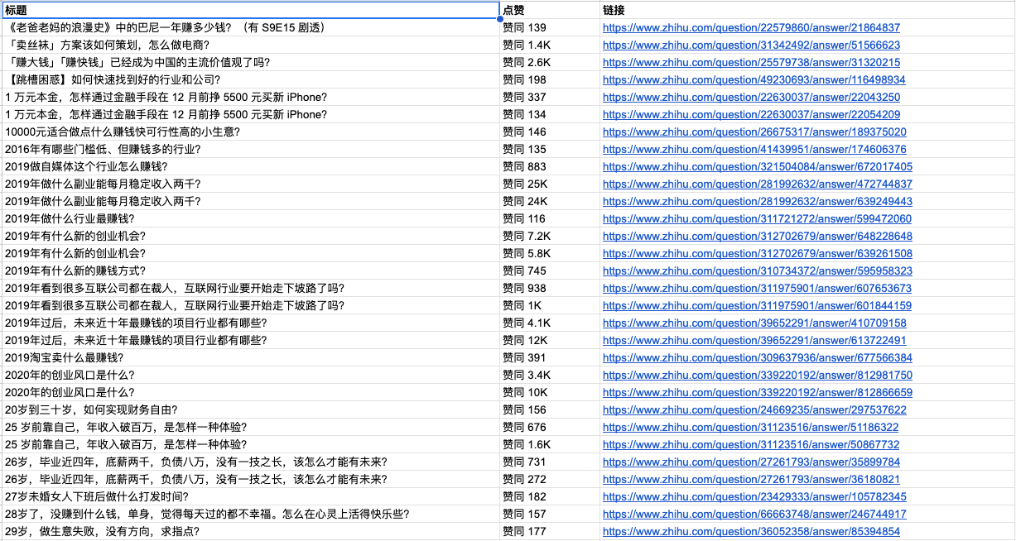Open the link ending in answer/22043250
The image size is (1016, 541).
click(751, 97)
